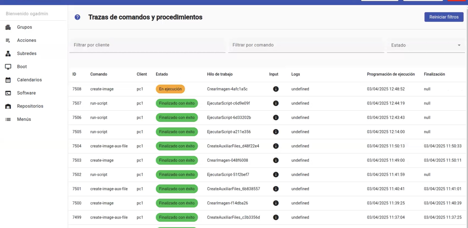Select the EjecutarScript-51f2bef7 thread text
The width and height of the screenshot is (468, 228).
coord(228,174)
